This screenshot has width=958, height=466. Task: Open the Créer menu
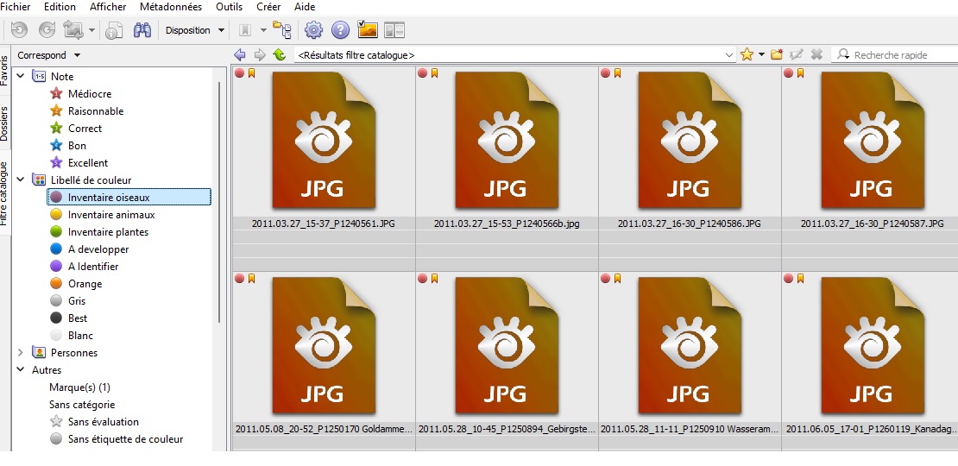(268, 7)
